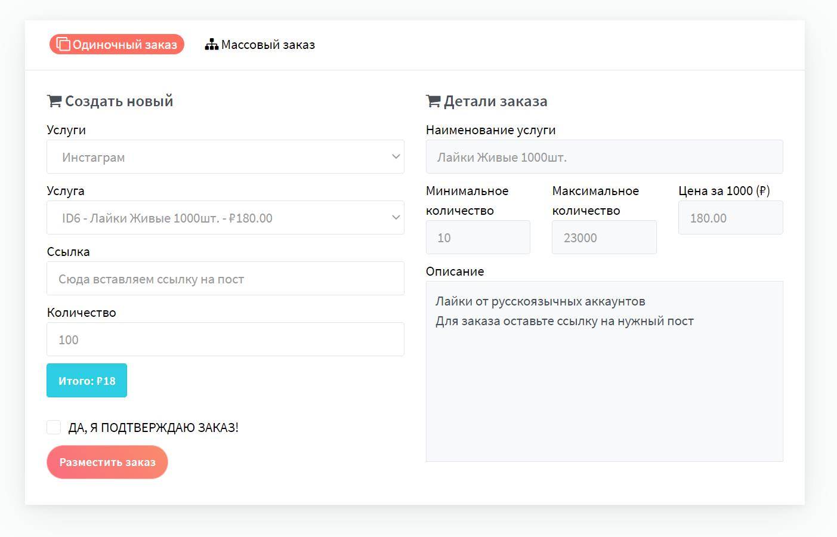The width and height of the screenshot is (837, 537).
Task: Click the Цена за 1000 price field
Action: point(730,218)
